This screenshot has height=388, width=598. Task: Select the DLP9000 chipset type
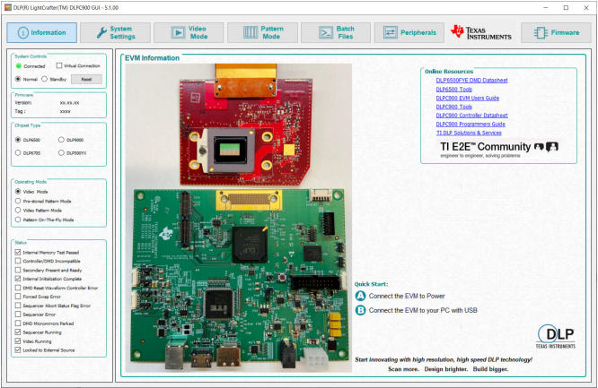[61, 140]
